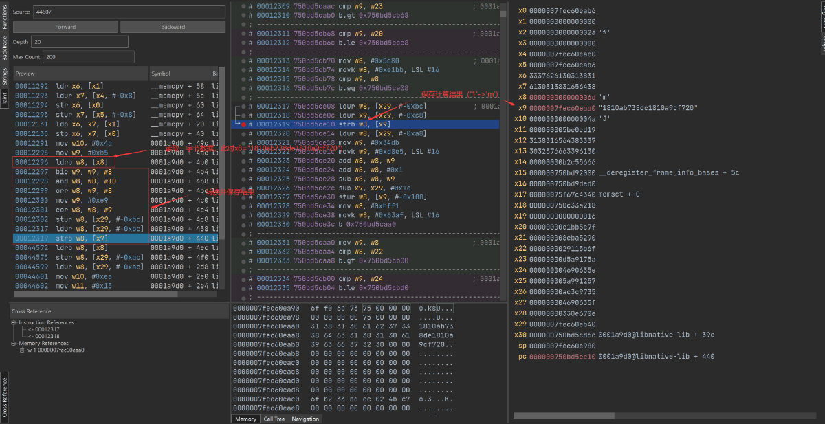Toggle breakpoint dot at instruction 00012319

click(x=243, y=124)
